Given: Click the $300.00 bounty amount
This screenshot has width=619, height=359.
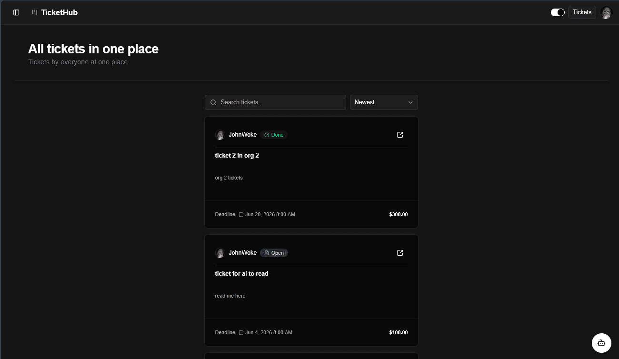Looking at the screenshot, I should tap(399, 214).
